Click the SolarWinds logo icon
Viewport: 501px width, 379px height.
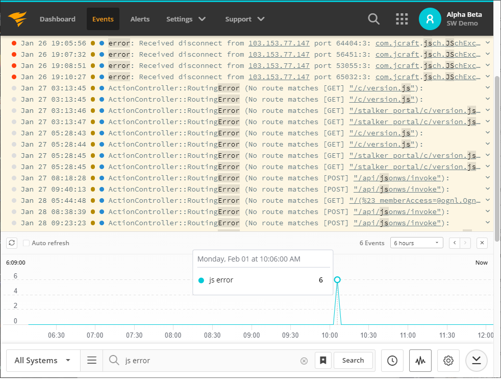tap(18, 19)
